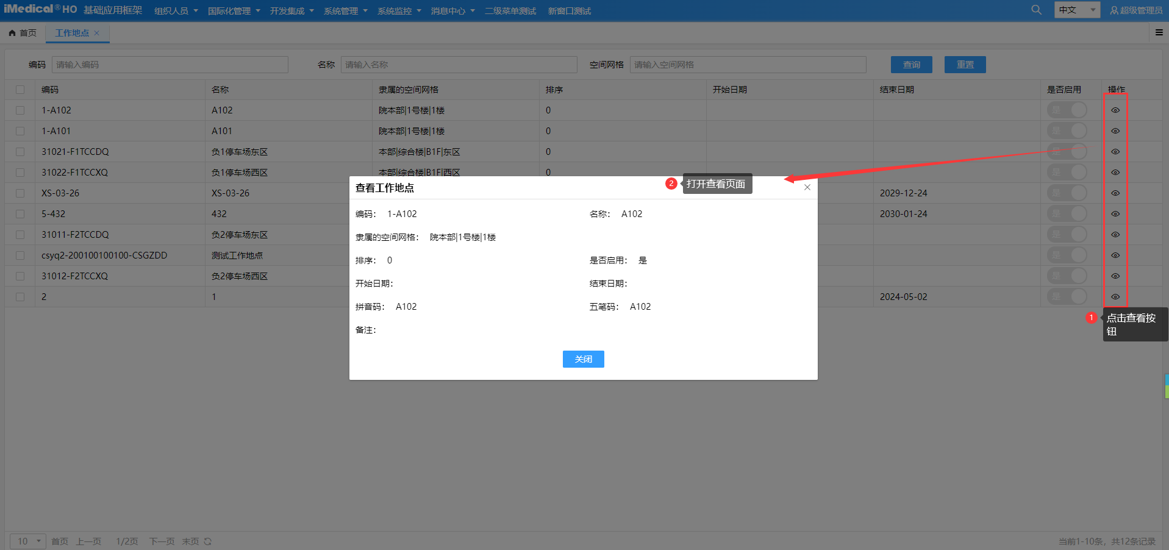Switch to the 首页 tab
The image size is (1169, 550).
click(x=23, y=33)
